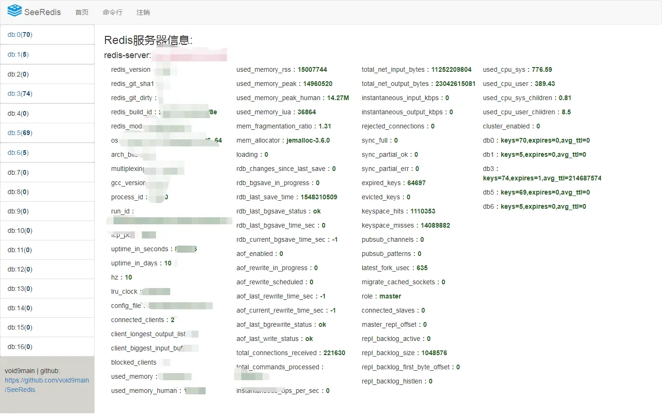Click the role master entry

(382, 296)
